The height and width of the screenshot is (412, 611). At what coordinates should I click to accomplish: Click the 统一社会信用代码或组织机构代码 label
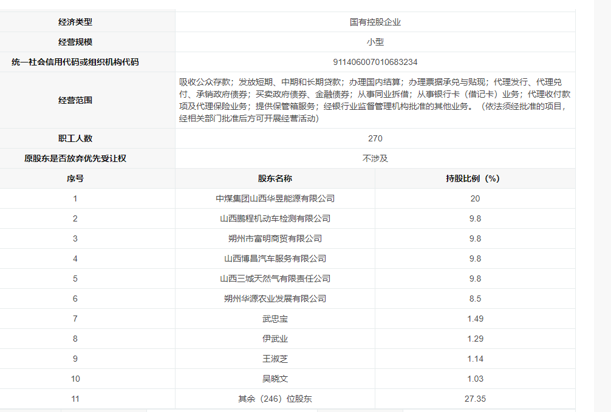pyautogui.click(x=75, y=62)
